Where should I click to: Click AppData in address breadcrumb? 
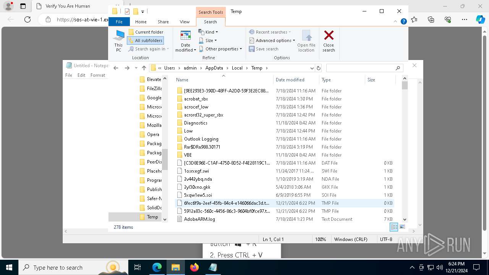click(x=214, y=68)
